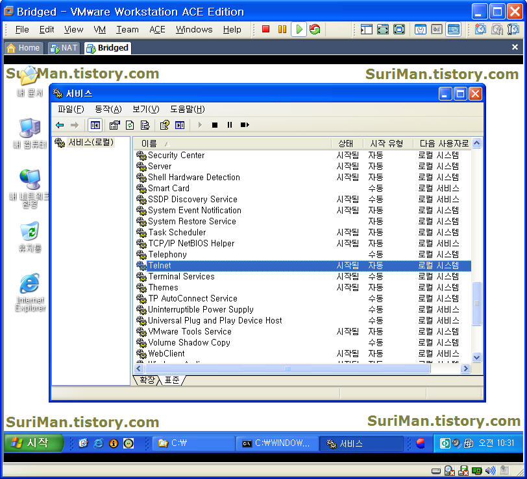Switch to the 표준 tab at bottom

172,380
